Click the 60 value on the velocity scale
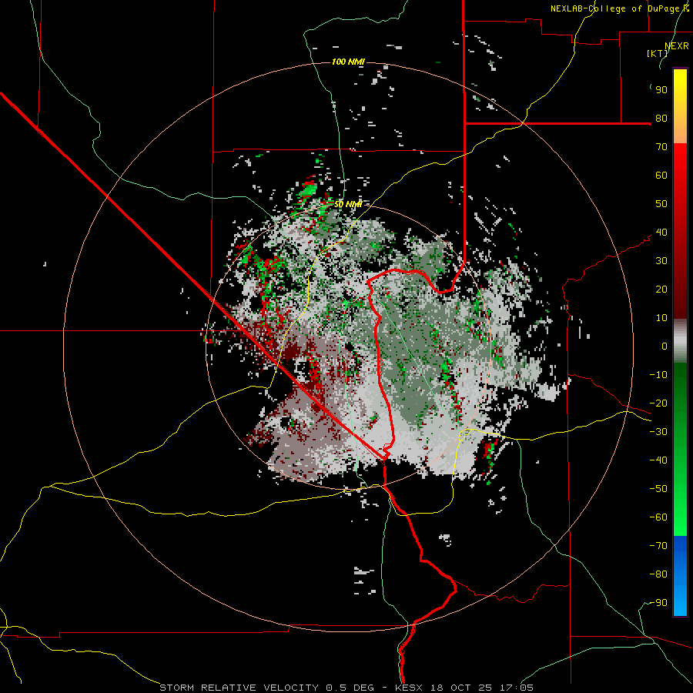693x693 pixels. (x=661, y=176)
